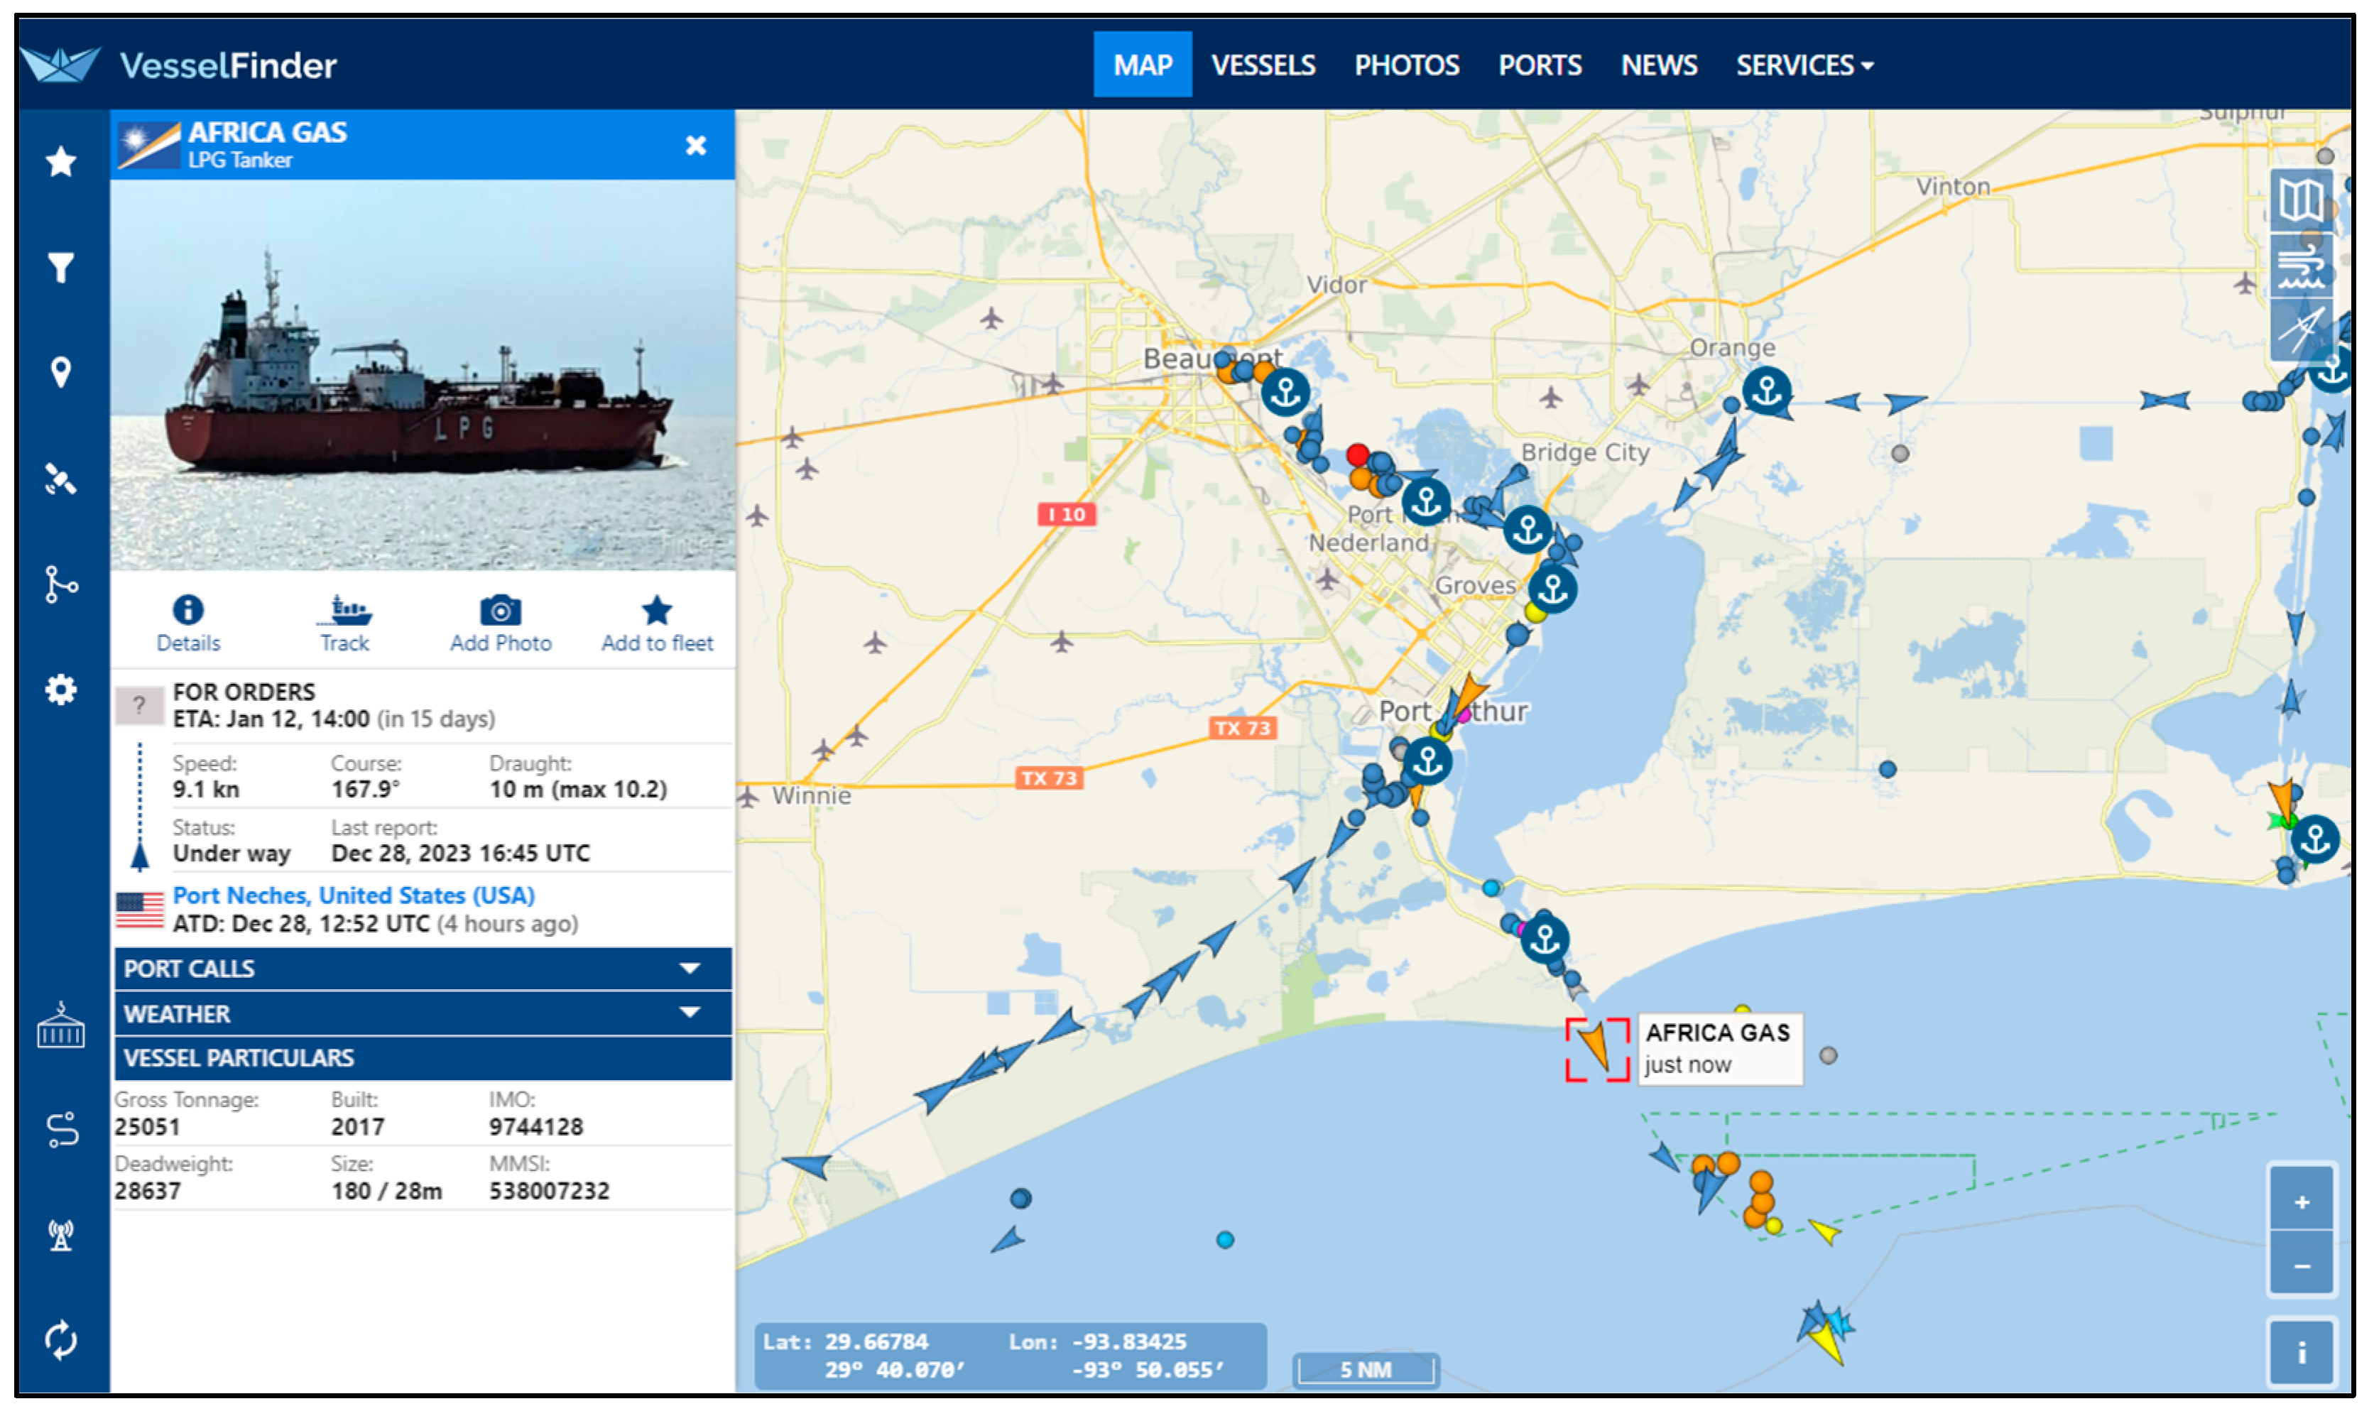The height and width of the screenshot is (1416, 2374).
Task: Toggle the map layers button
Action: coord(2299,202)
